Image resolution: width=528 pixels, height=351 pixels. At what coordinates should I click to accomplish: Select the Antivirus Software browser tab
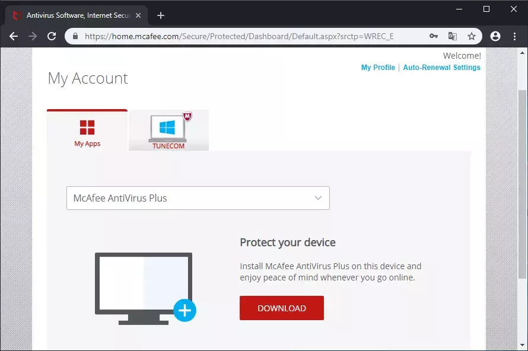point(77,15)
